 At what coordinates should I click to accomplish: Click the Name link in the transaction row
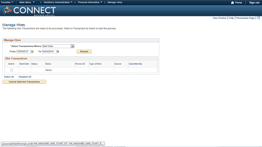pos(48,70)
